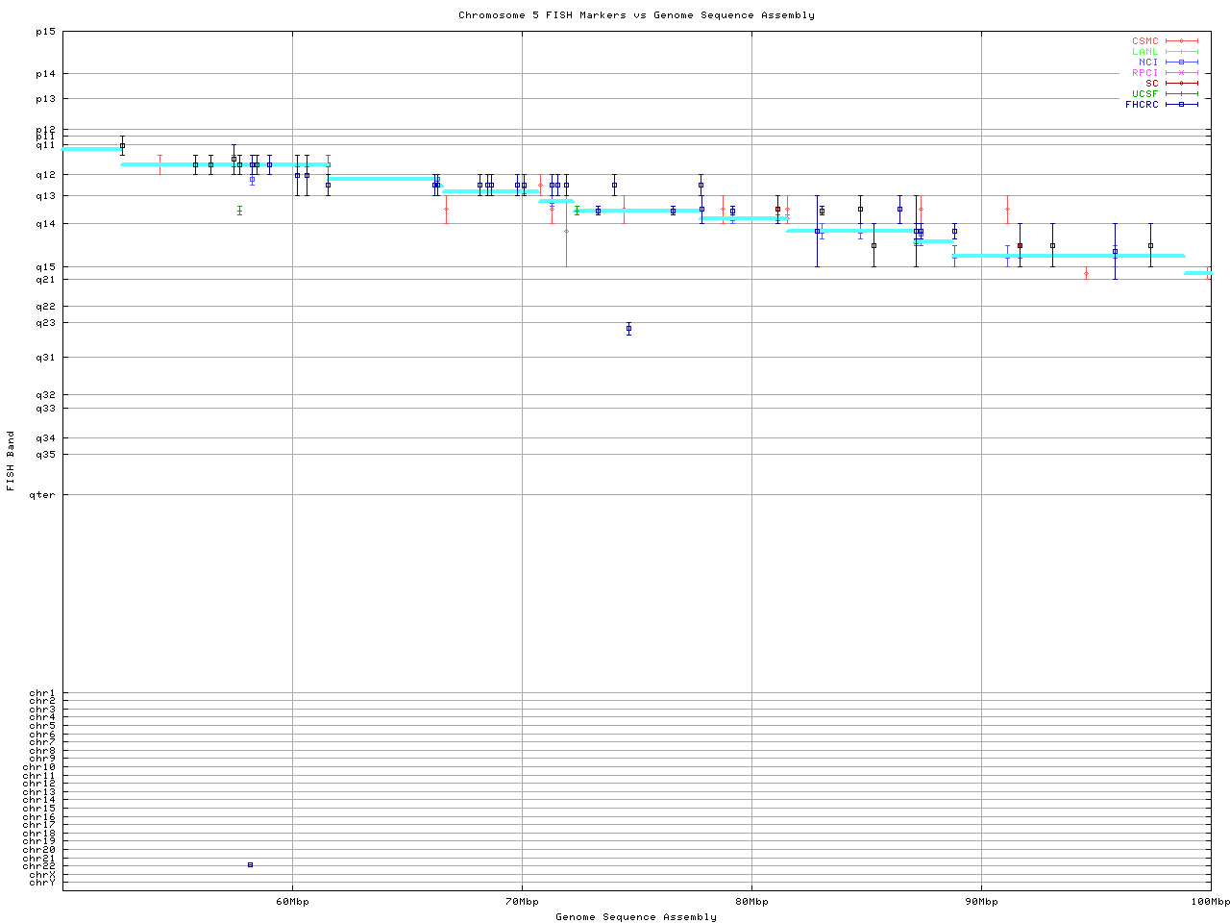Click the cyan segment at the far right edge
This screenshot has height=923, width=1230.
(1197, 273)
